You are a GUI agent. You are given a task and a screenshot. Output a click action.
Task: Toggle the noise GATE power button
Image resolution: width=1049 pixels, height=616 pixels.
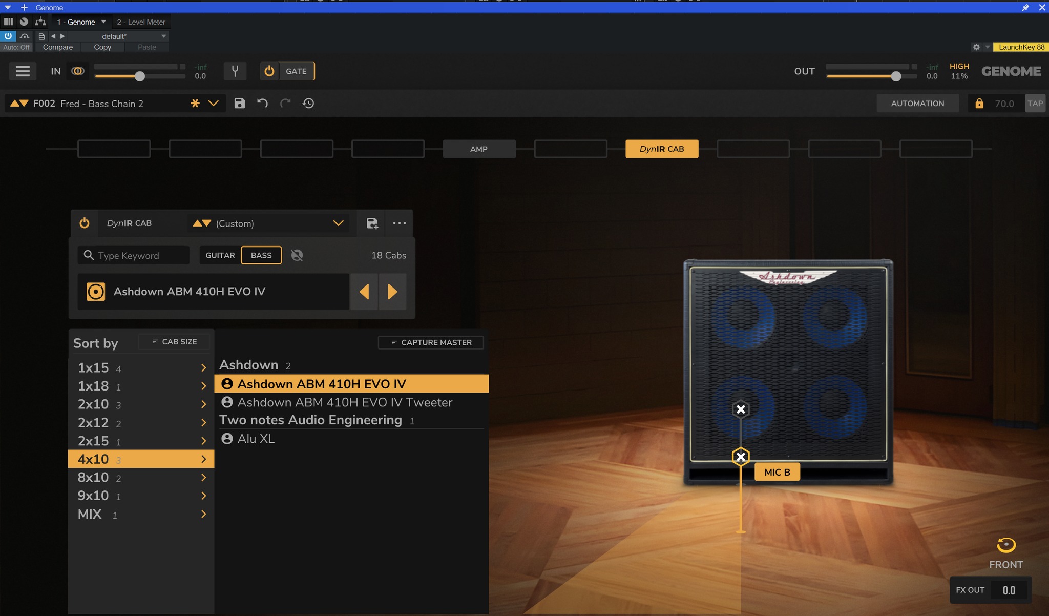pyautogui.click(x=269, y=71)
